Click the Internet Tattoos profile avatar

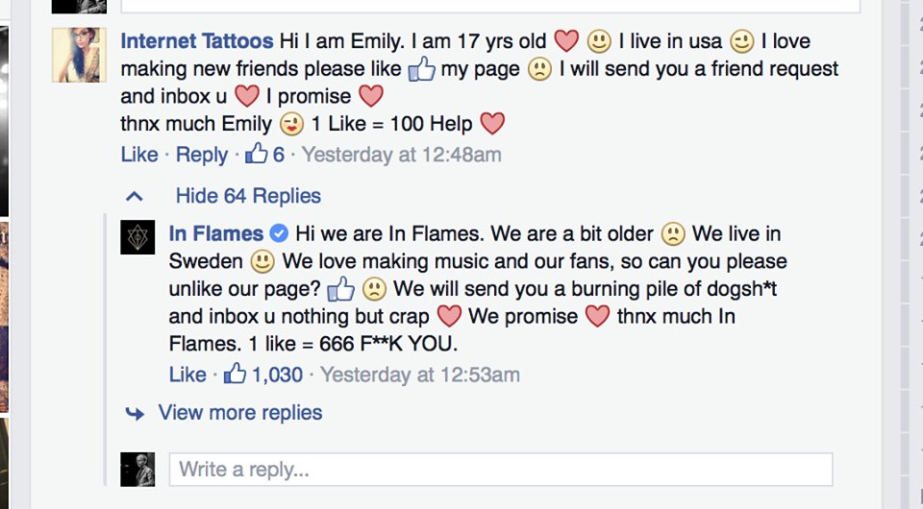click(79, 55)
